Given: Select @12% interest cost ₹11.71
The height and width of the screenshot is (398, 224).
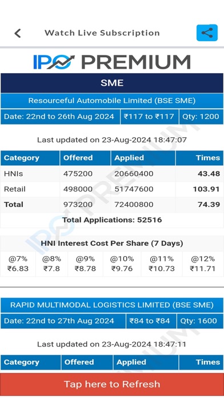Looking at the screenshot, I should 203,264.
